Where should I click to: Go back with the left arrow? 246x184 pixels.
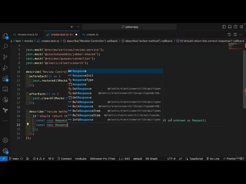tap(72, 27)
